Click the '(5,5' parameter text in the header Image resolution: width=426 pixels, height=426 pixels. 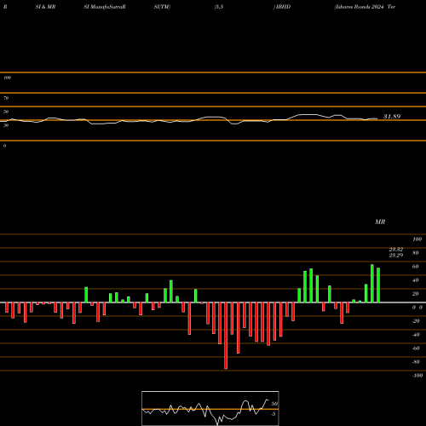[219, 7]
